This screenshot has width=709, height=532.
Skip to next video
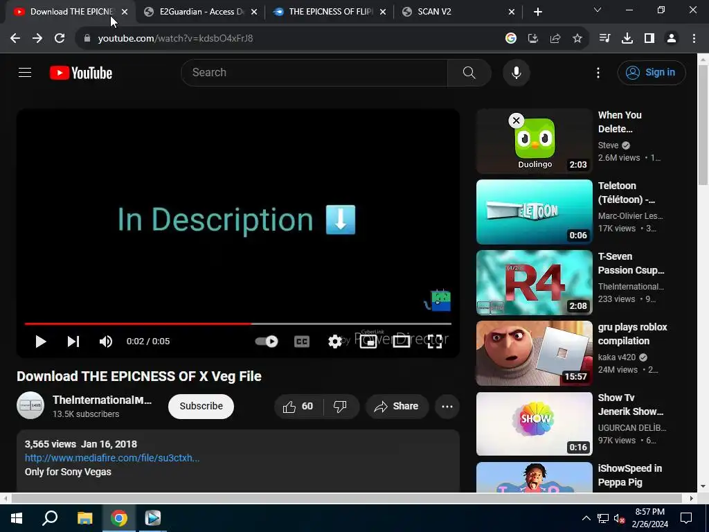click(73, 342)
